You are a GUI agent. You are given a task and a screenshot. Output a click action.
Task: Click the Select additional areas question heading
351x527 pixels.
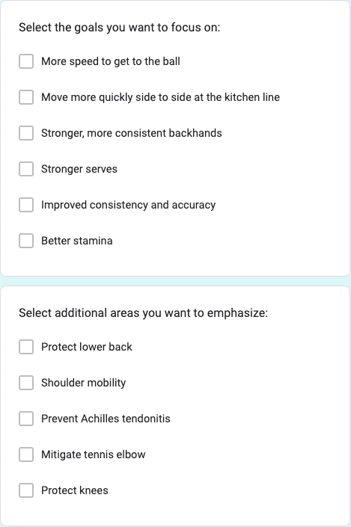coord(144,313)
